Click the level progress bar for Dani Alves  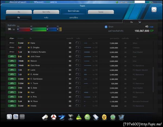88,66
